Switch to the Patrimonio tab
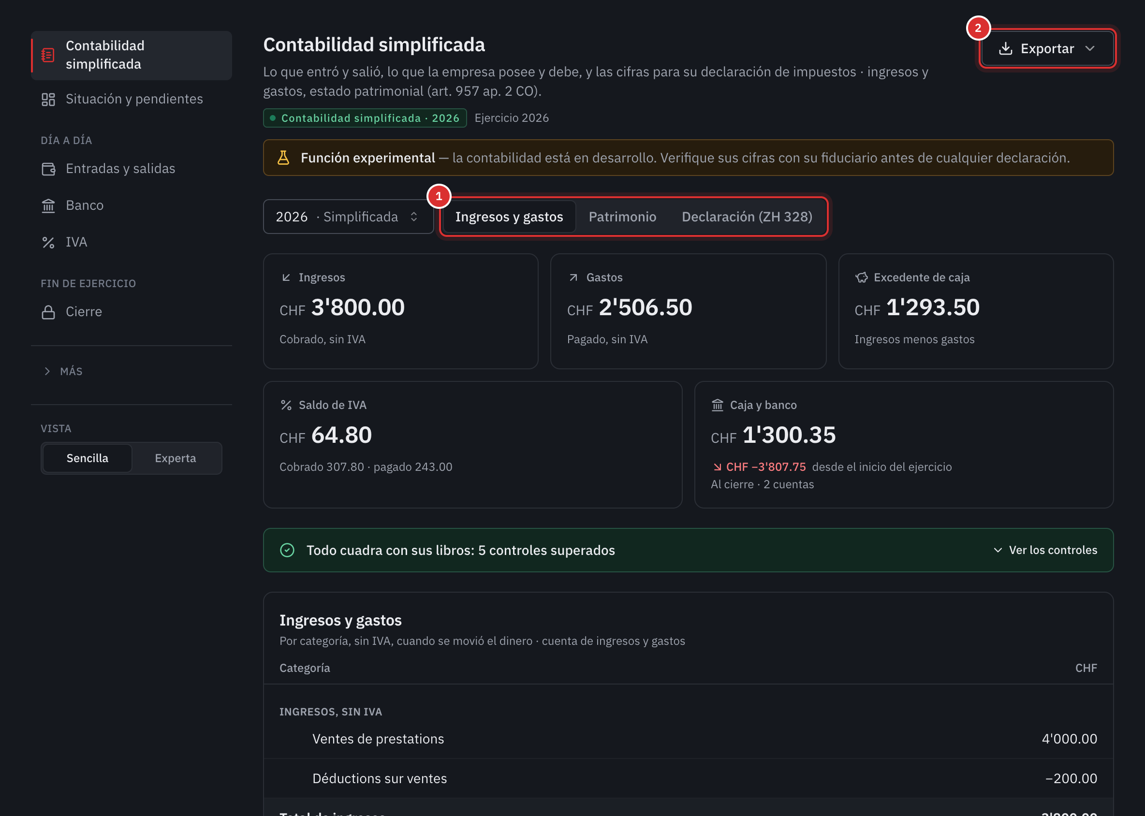 (x=622, y=217)
